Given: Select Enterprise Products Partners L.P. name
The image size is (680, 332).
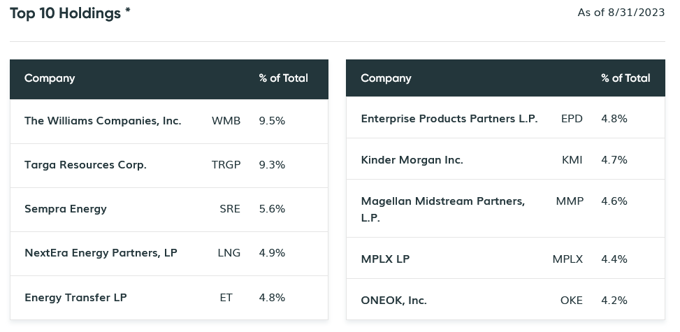Looking at the screenshot, I should (x=449, y=119).
